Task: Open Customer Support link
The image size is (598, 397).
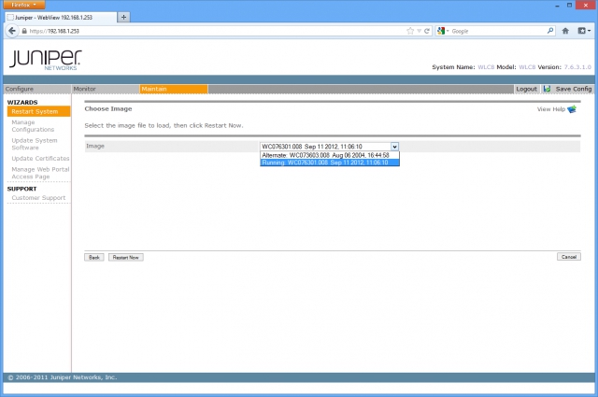Action: (38, 197)
